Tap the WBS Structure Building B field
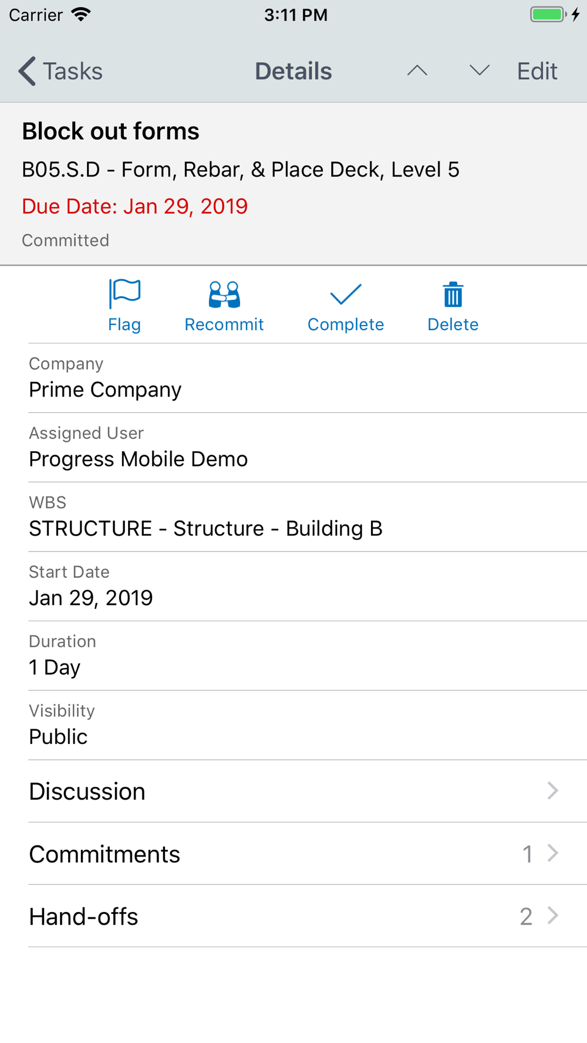 pyautogui.click(x=308, y=517)
